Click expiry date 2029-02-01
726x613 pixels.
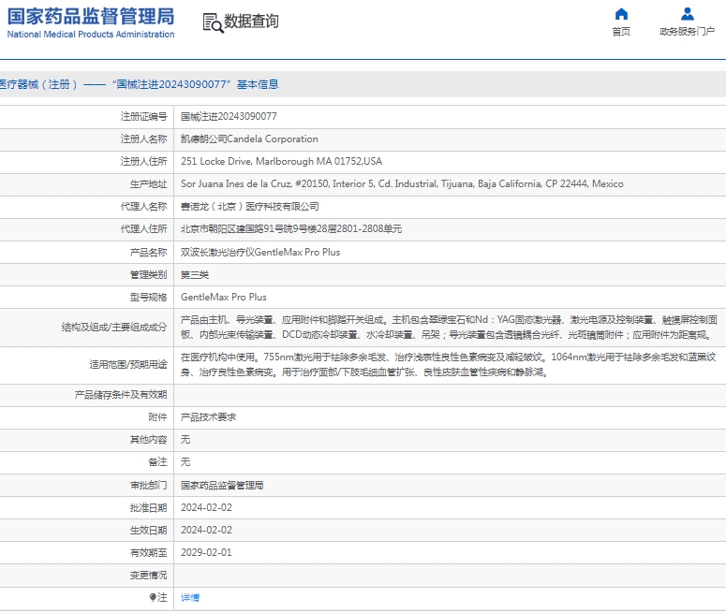(206, 552)
